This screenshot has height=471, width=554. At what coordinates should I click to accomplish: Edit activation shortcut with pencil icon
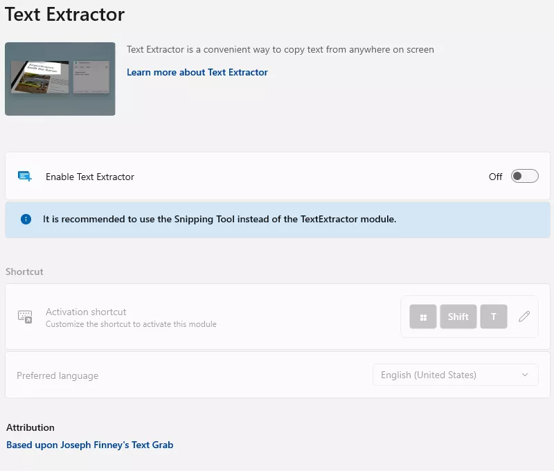pyautogui.click(x=524, y=317)
